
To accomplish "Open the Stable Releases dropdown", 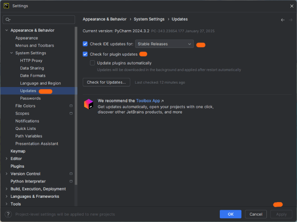I will tap(164, 44).
